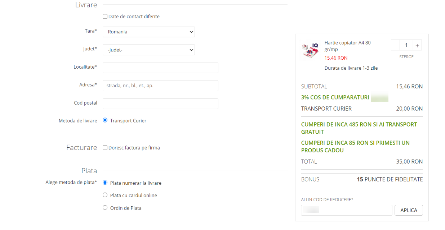Viewport: 445px width, 230px height.
Task: Select 'Plata cu cardul online' option
Action: click(x=105, y=195)
